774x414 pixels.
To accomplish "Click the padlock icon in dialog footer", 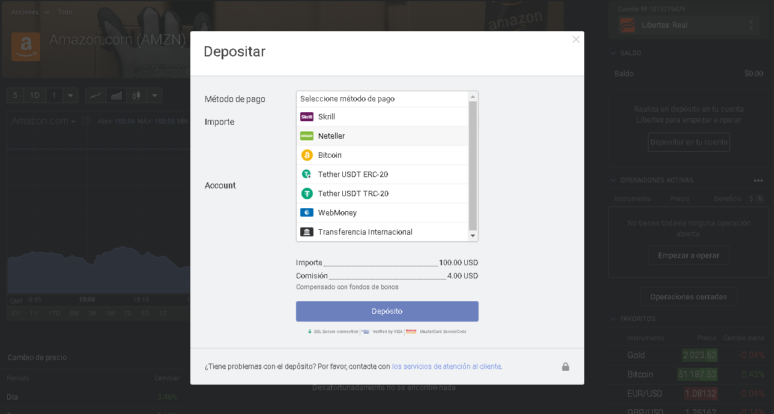I will click(x=566, y=367).
